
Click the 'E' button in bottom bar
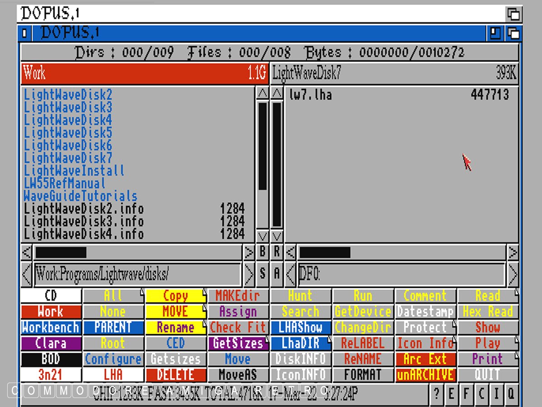[451, 394]
